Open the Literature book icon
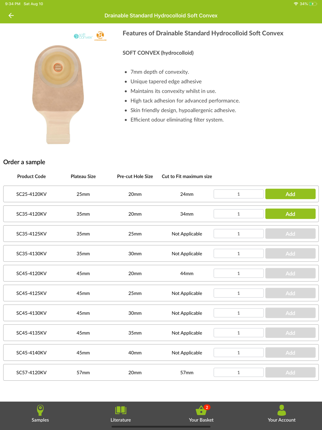Image resolution: width=322 pixels, height=430 pixels. click(x=121, y=410)
